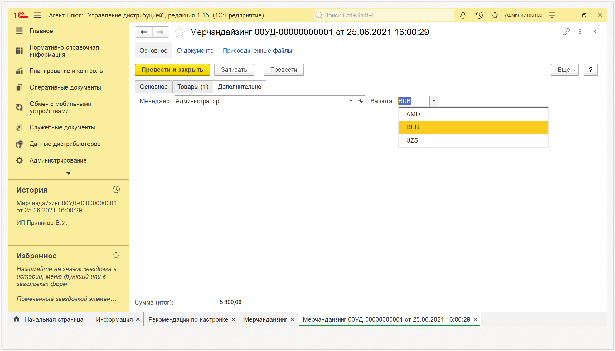This screenshot has height=351, width=615.
Task: Open Данные дистрибьюторов section
Action: [65, 144]
